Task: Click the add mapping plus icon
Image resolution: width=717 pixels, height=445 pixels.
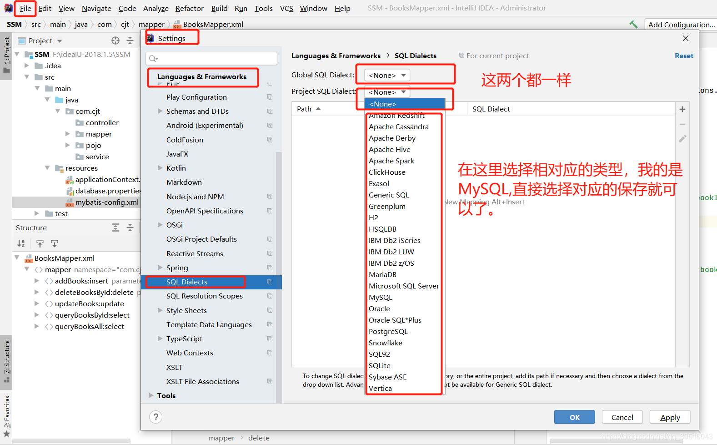Action: pos(682,109)
